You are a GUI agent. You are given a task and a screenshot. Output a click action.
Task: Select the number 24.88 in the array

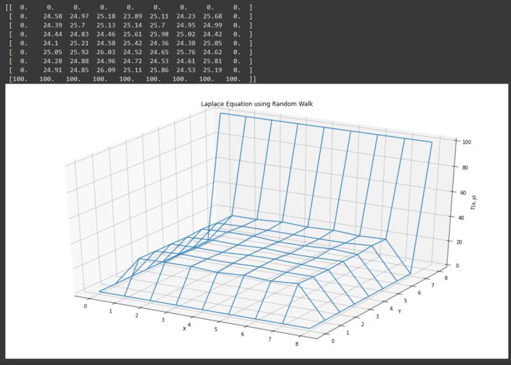pos(79,61)
